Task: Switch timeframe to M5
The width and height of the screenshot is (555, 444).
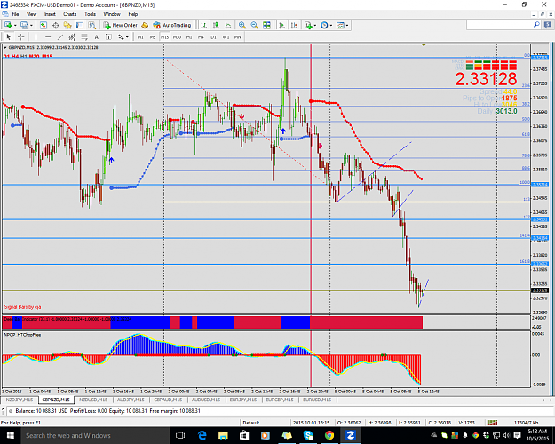Action: pyautogui.click(x=153, y=36)
